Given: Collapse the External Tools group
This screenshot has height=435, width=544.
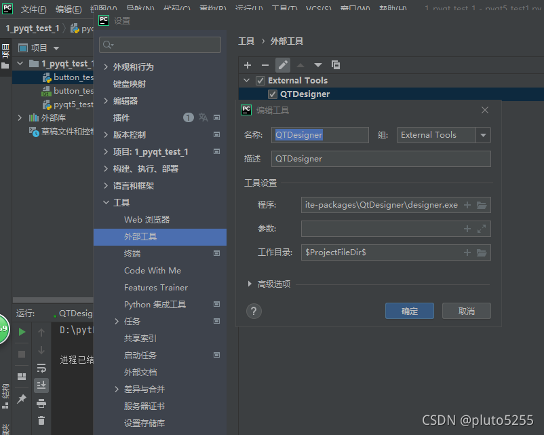Looking at the screenshot, I should (247, 81).
